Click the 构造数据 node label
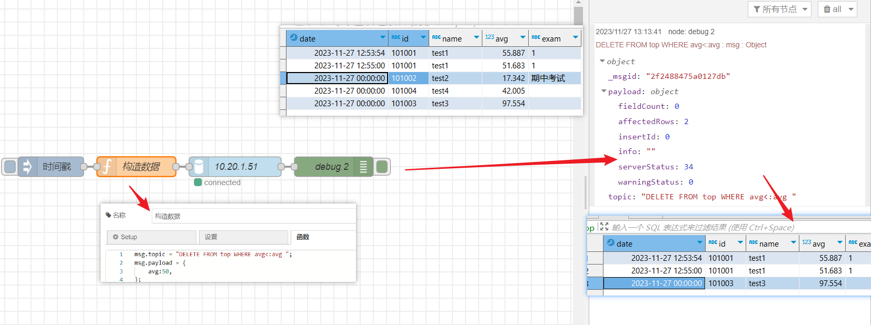871x325 pixels. pos(141,167)
